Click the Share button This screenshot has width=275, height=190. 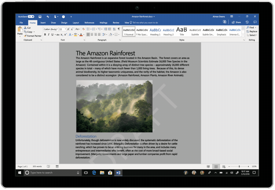(x=236, y=22)
